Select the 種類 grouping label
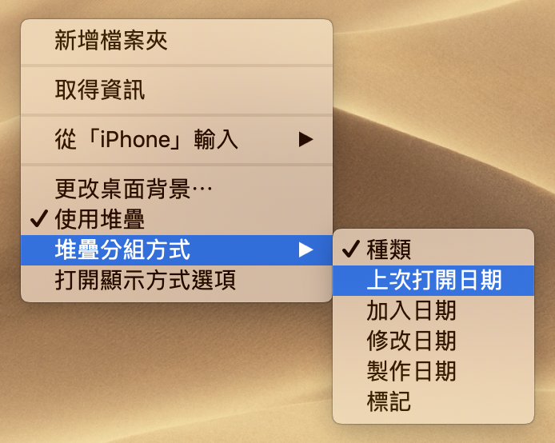This screenshot has width=555, height=443. [389, 249]
